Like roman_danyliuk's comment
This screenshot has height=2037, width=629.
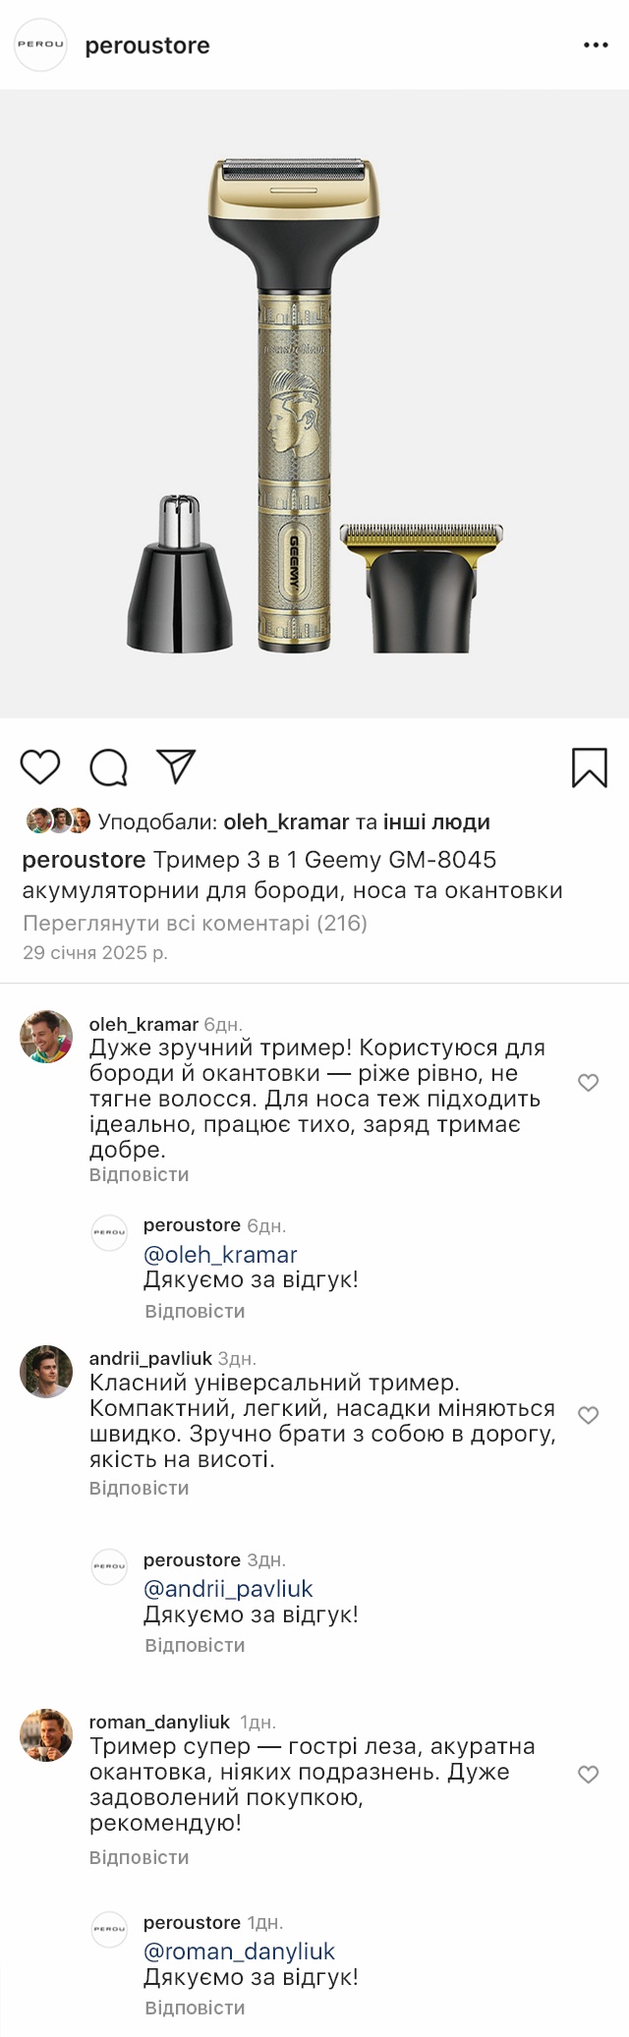(588, 1774)
